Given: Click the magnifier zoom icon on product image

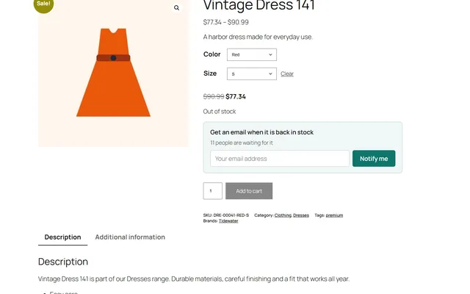Looking at the screenshot, I should [x=176, y=8].
